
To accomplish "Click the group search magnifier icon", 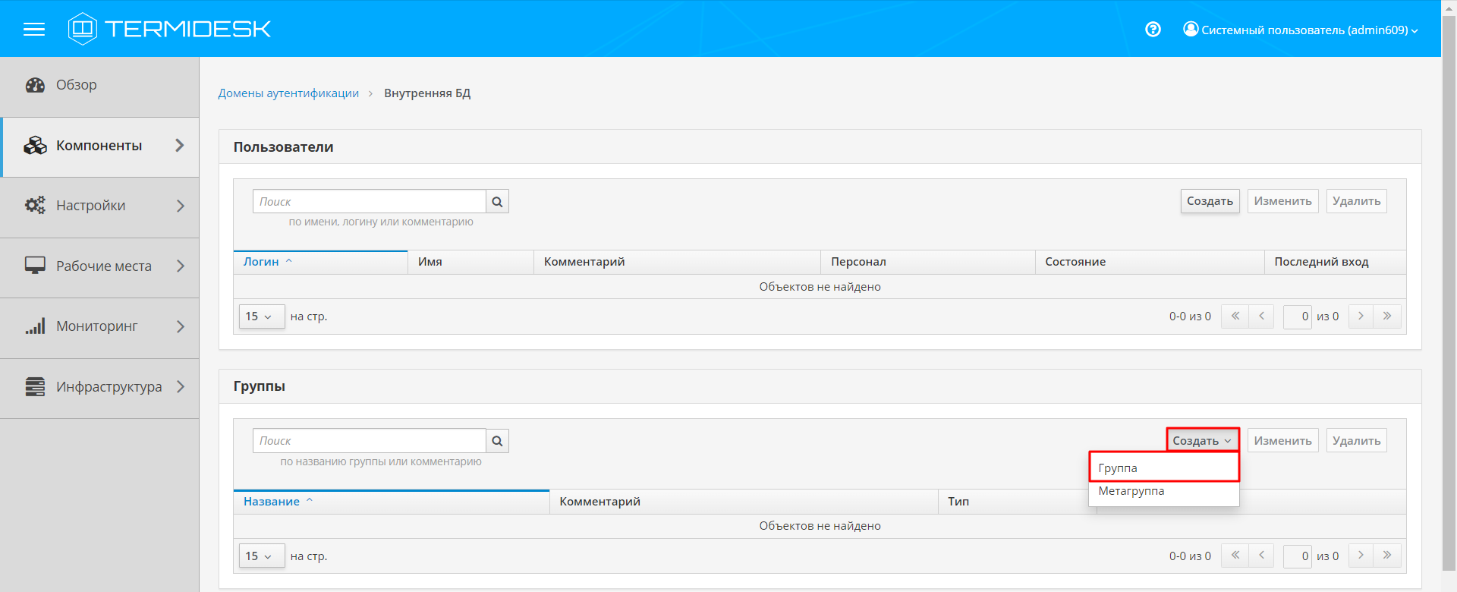I will click(497, 441).
